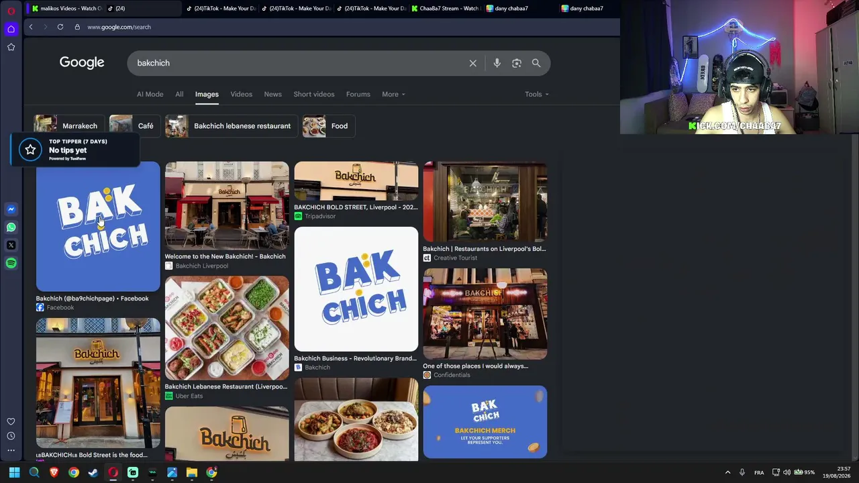This screenshot has height=483, width=859.
Task: Click the 95% battery indicator
Action: point(805,472)
